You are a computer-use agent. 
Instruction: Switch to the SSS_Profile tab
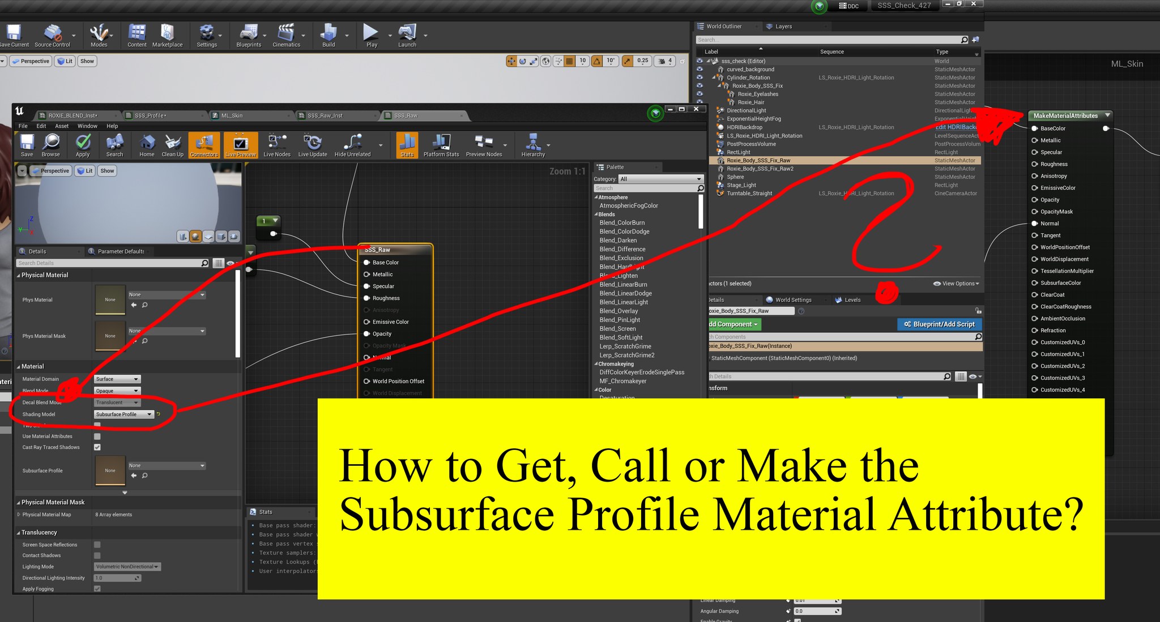click(x=150, y=115)
